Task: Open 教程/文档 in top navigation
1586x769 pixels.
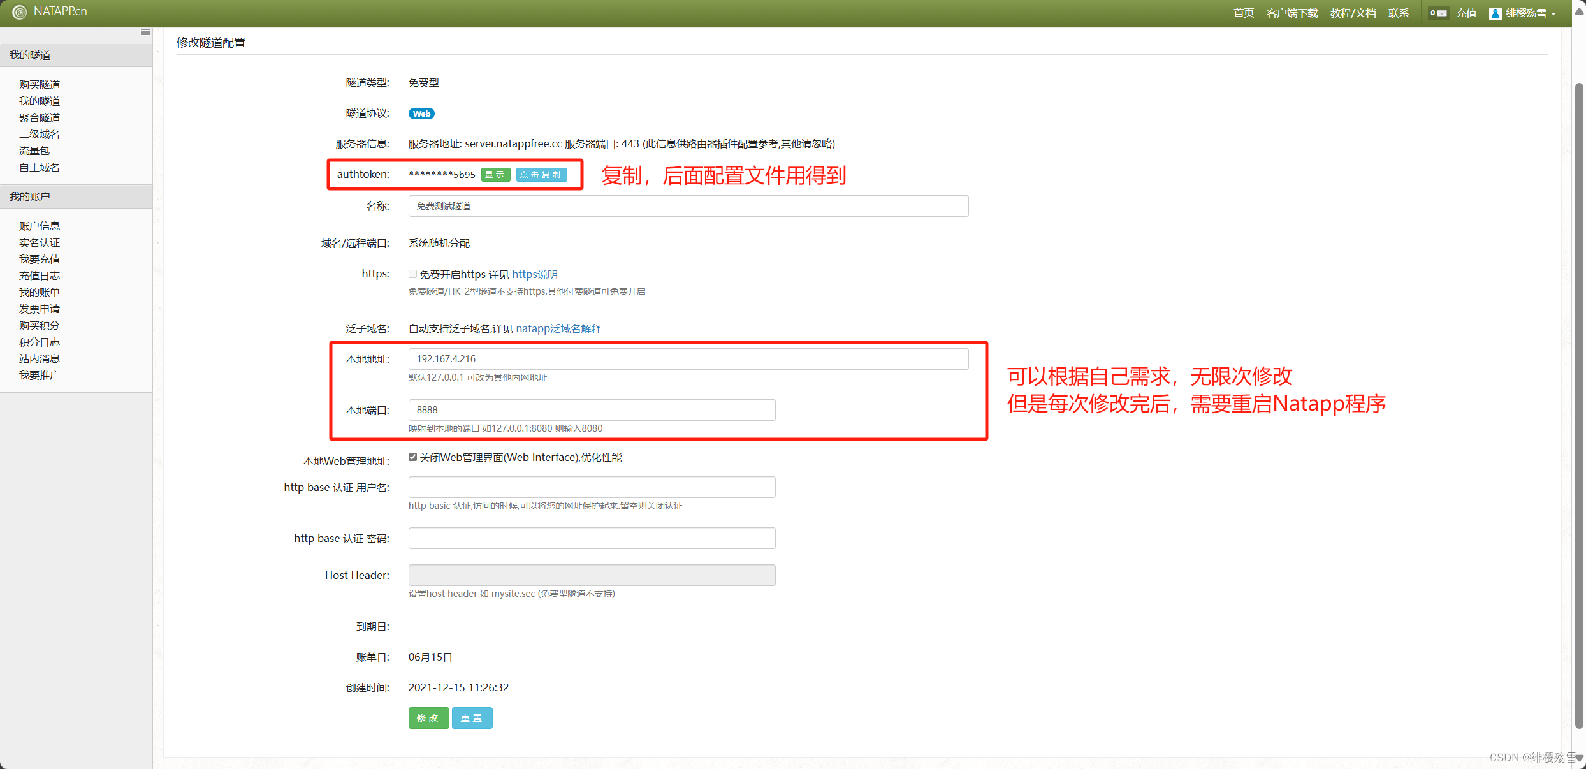Action: [x=1353, y=13]
